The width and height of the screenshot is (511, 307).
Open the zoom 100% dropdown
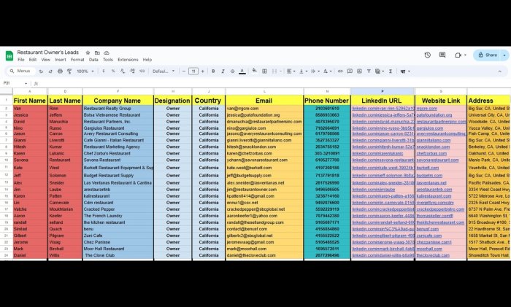pyautogui.click(x=85, y=71)
